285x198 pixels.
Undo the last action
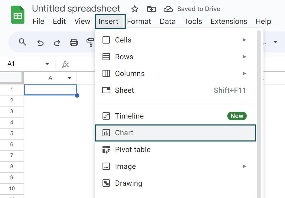[x=40, y=42]
